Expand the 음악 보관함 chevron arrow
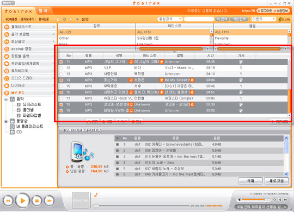 (x=54, y=34)
